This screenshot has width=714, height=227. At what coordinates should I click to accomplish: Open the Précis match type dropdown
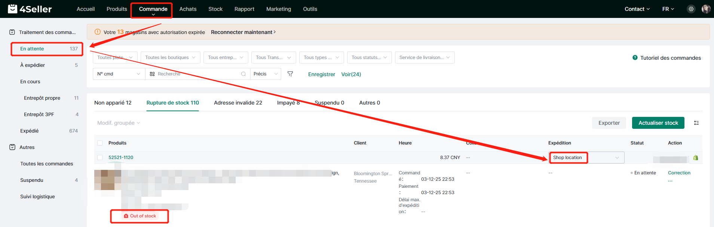[x=266, y=74]
